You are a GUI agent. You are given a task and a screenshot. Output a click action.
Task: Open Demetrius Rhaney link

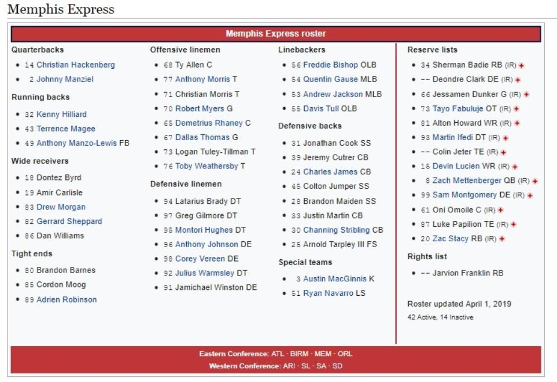[x=209, y=123]
